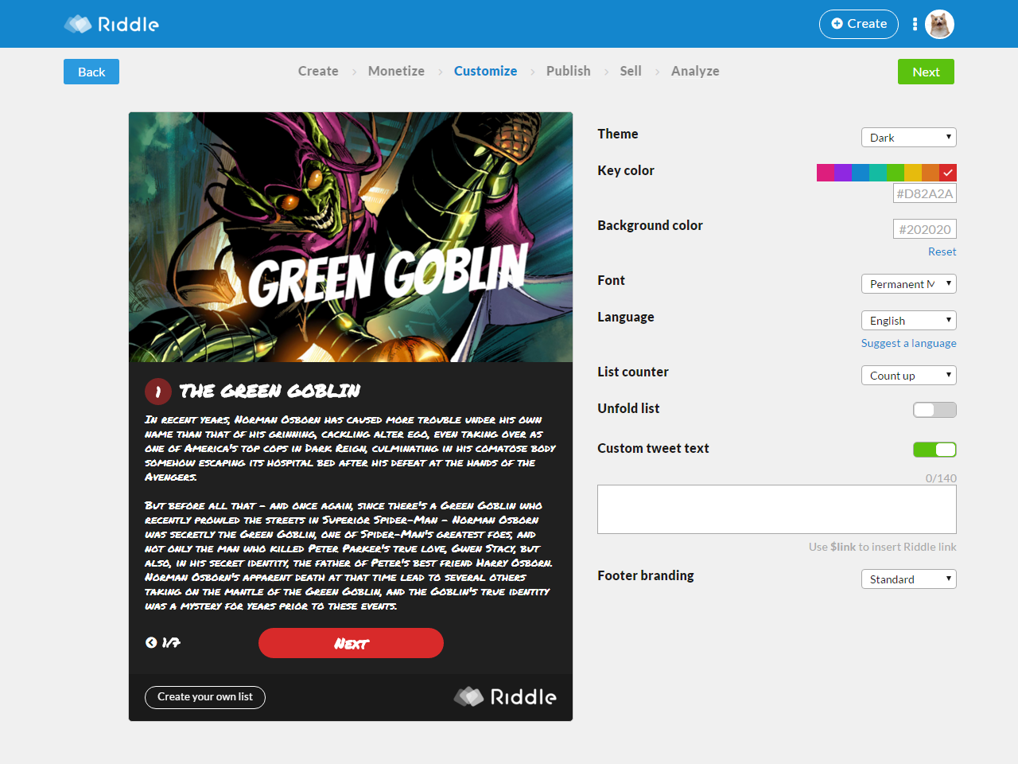The width and height of the screenshot is (1018, 764).
Task: Click the Reset link under Background color
Action: click(x=942, y=251)
